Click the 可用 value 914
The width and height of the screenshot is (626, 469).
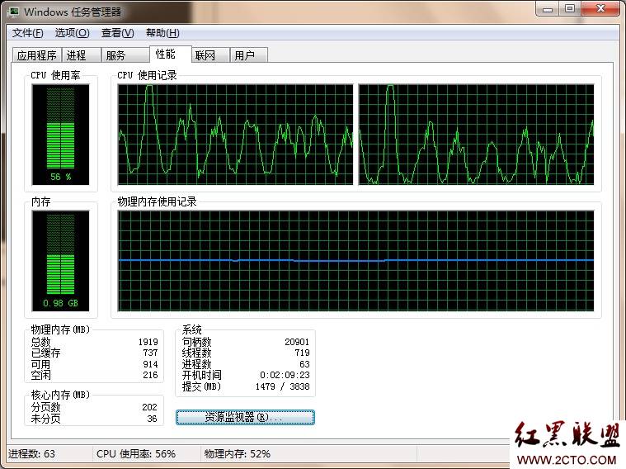click(150, 364)
